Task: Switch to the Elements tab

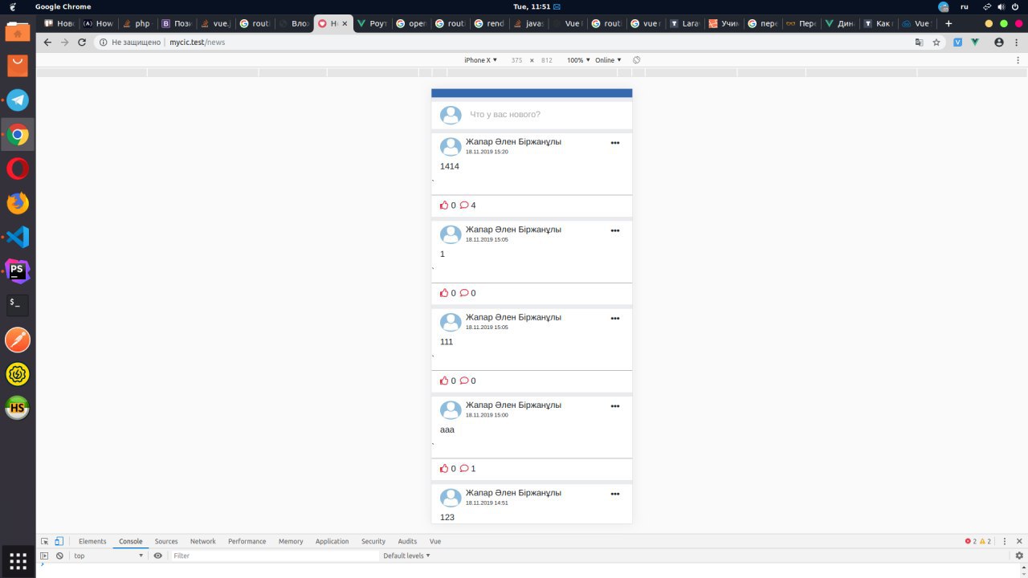Action: click(x=92, y=541)
